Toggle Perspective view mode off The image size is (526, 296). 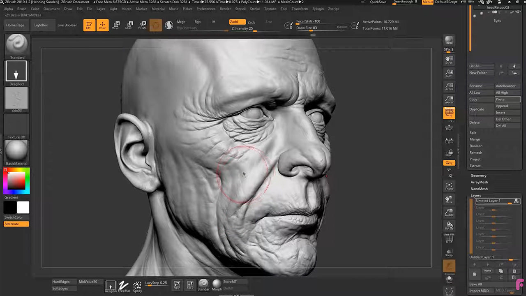coord(449,113)
